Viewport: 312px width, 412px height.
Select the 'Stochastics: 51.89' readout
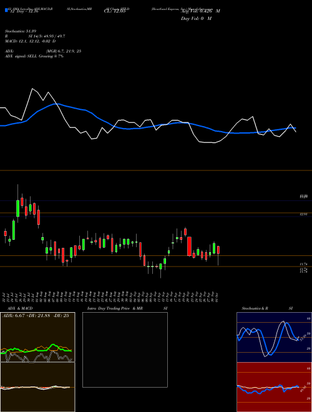click(x=20, y=31)
